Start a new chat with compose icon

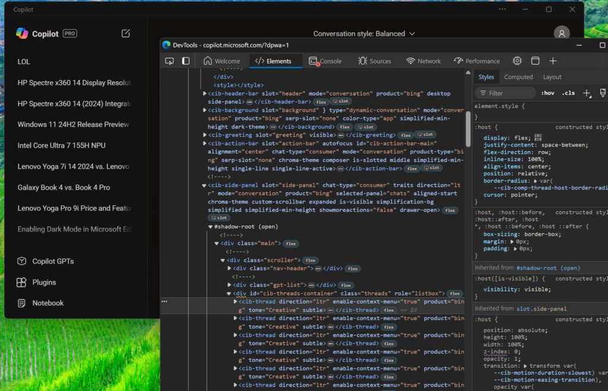coord(126,33)
